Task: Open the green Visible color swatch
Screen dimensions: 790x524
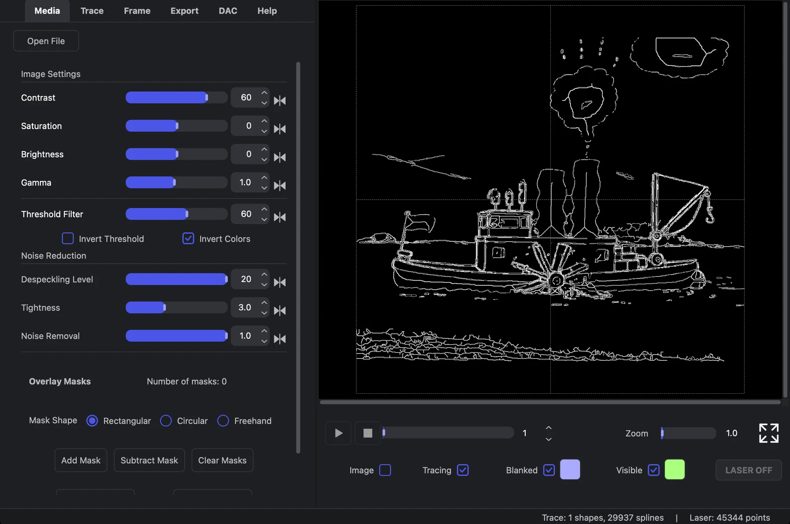Action: point(675,470)
